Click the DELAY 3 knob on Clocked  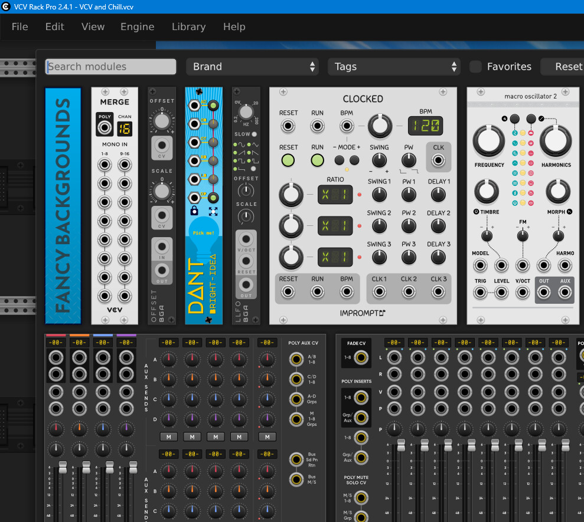click(438, 257)
